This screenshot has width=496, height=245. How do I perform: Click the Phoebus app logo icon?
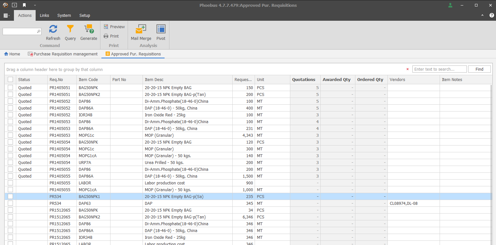click(6, 5)
